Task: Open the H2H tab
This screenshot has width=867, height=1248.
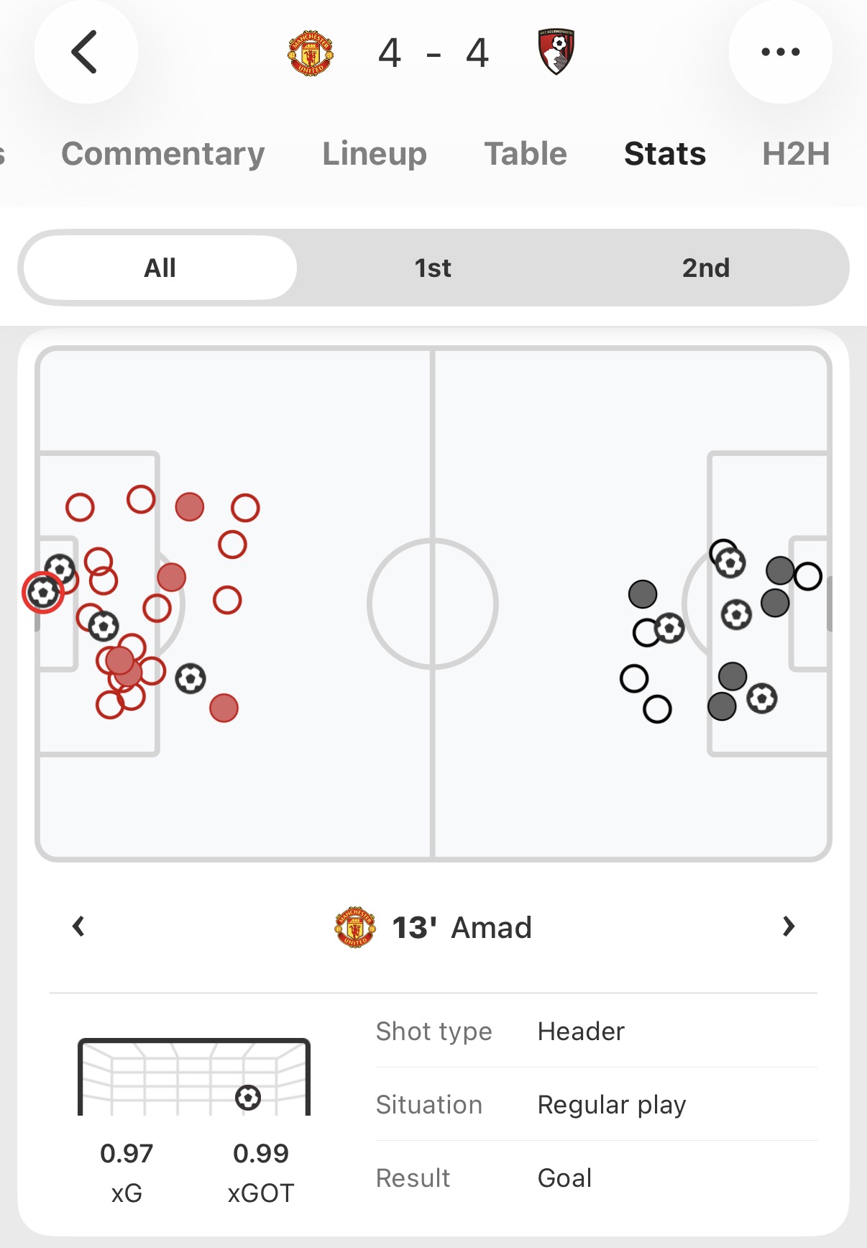Action: [x=796, y=154]
